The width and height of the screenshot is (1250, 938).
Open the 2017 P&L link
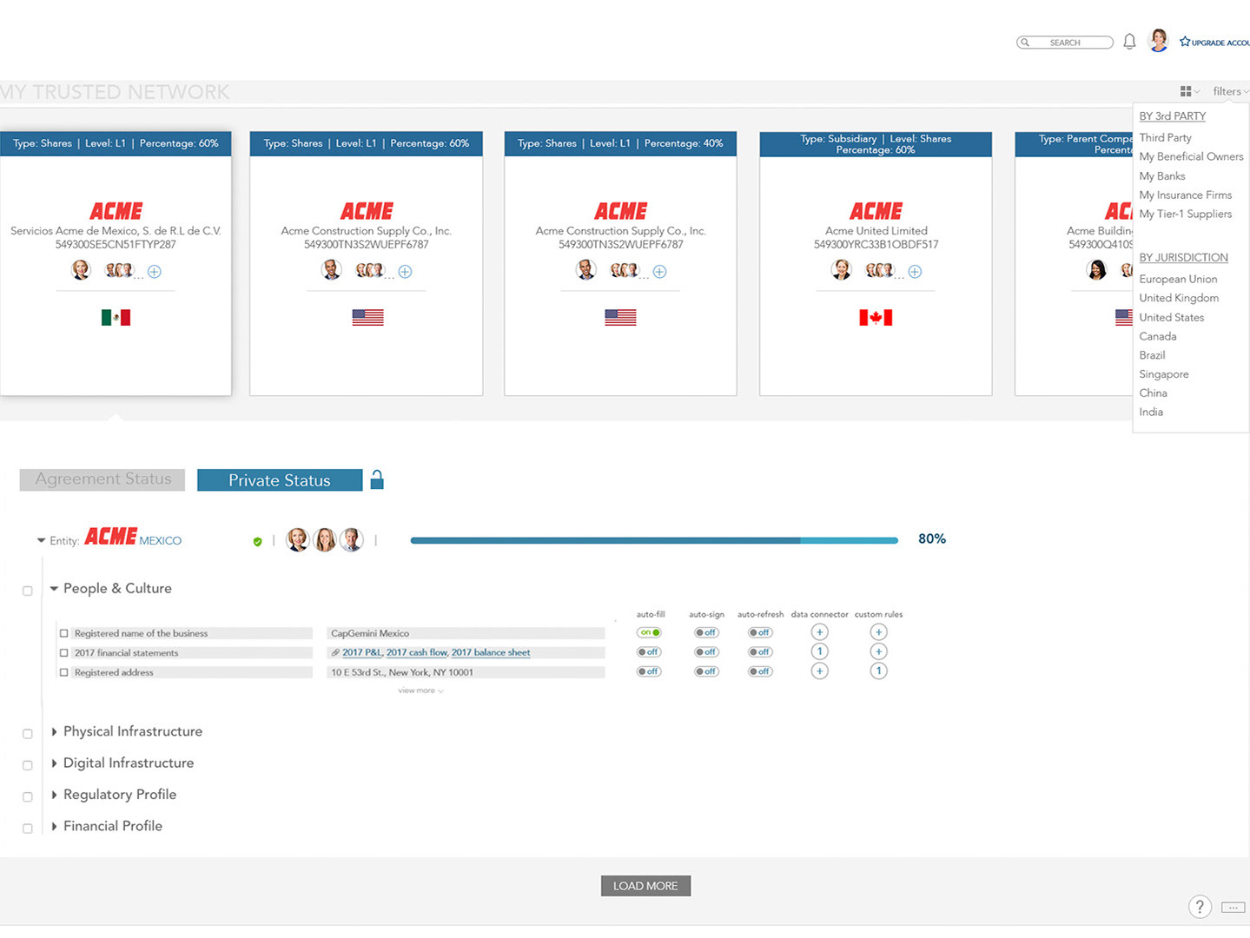pos(361,652)
